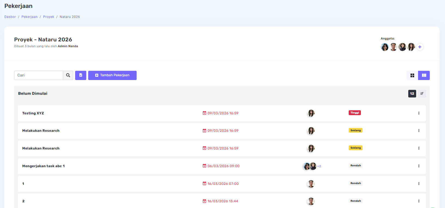Switch to column board view
The image size is (445, 208).
coord(424,75)
